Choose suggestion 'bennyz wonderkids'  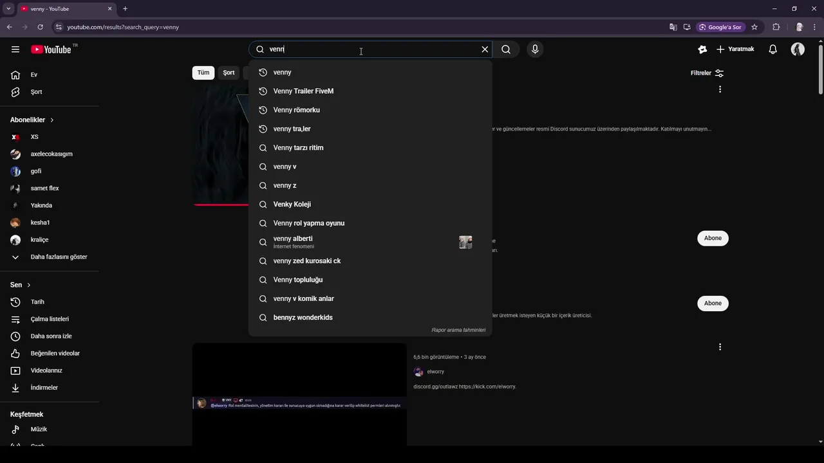pos(370,318)
